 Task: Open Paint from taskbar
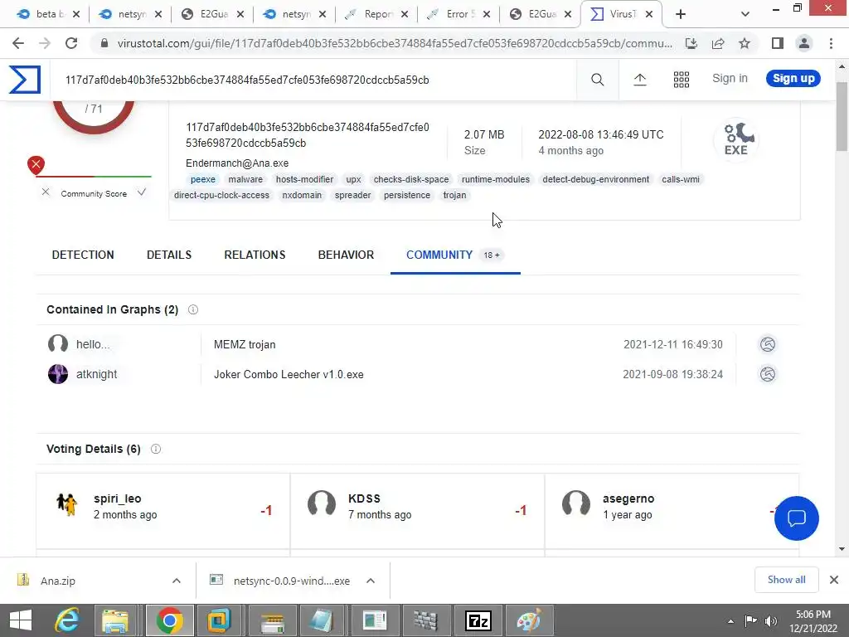(x=529, y=620)
